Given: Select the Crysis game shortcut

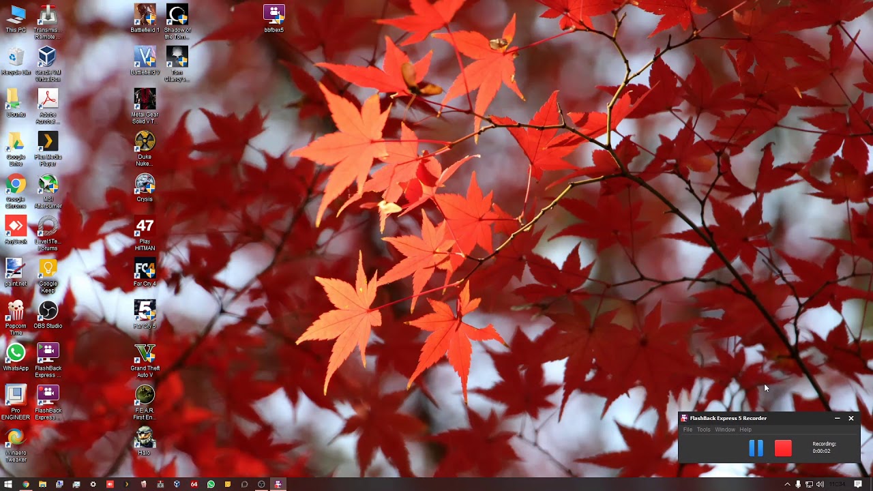Looking at the screenshot, I should (x=145, y=188).
